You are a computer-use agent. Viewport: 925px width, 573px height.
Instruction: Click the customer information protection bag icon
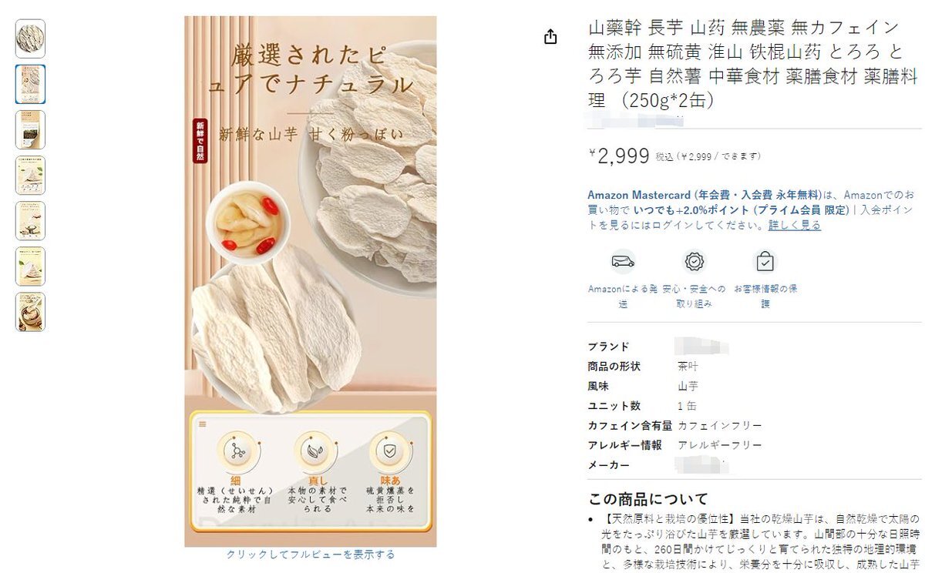765,262
